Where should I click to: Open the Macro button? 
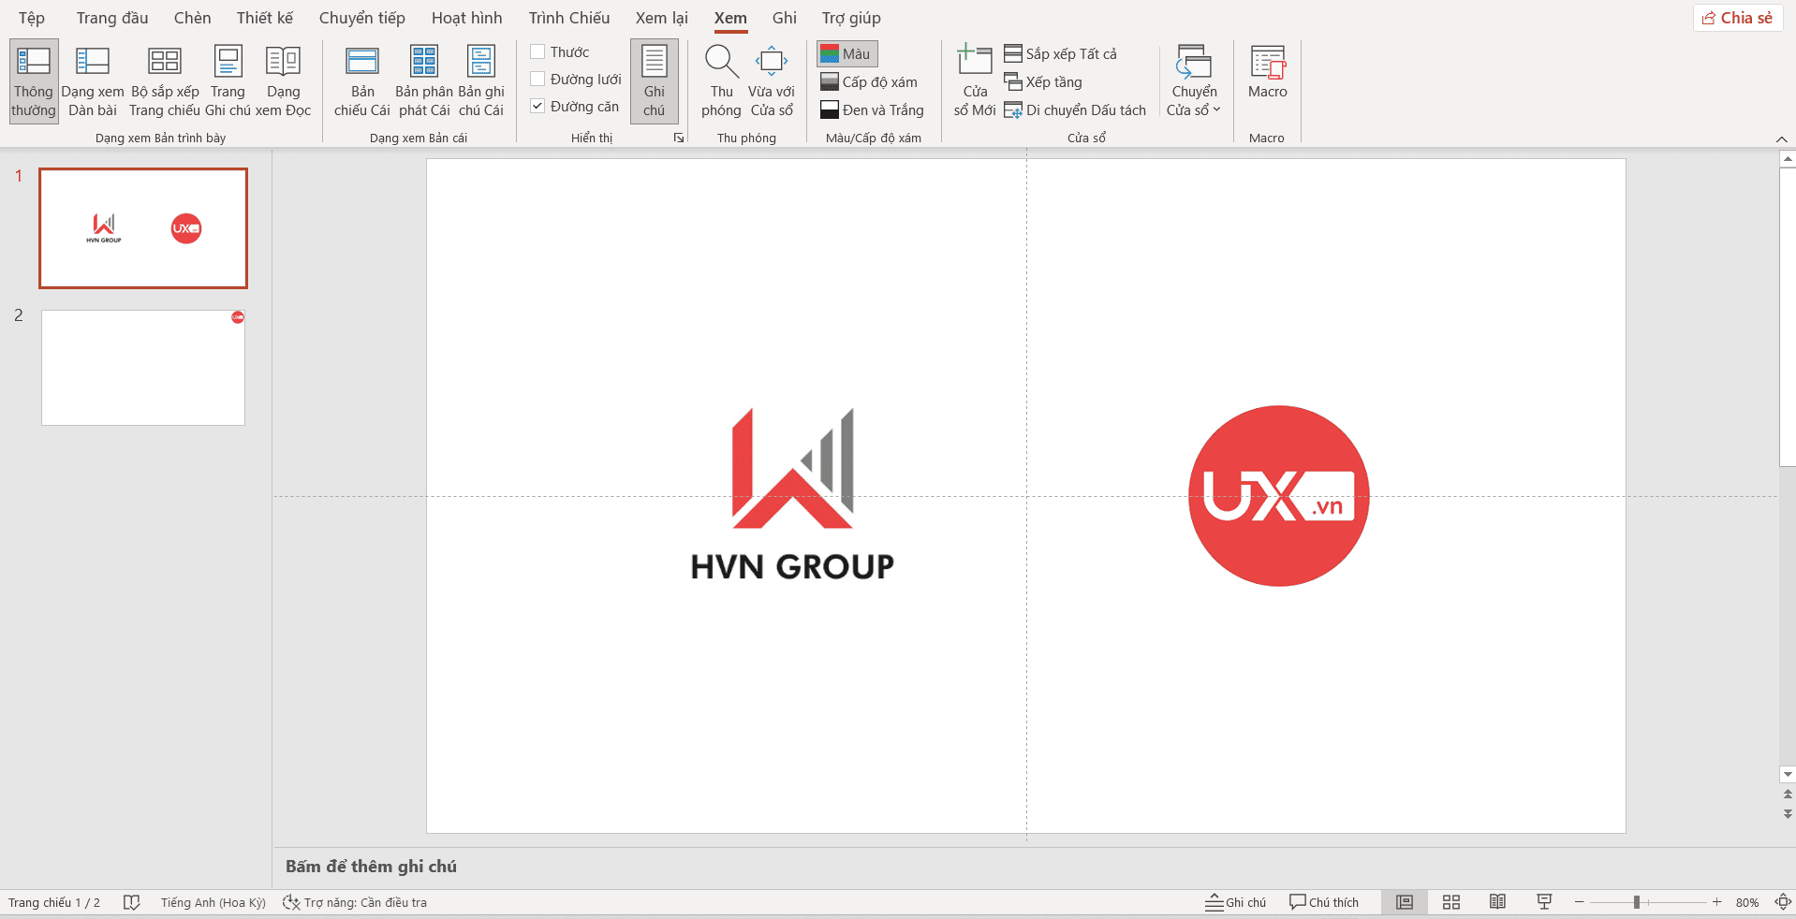(x=1267, y=72)
